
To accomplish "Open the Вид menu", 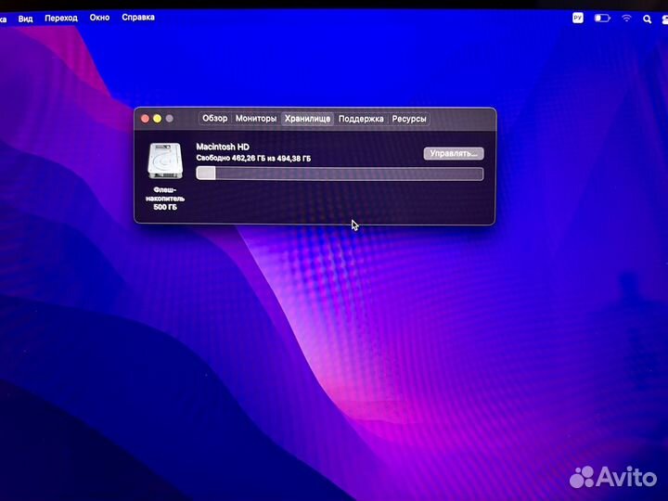I will [26, 18].
